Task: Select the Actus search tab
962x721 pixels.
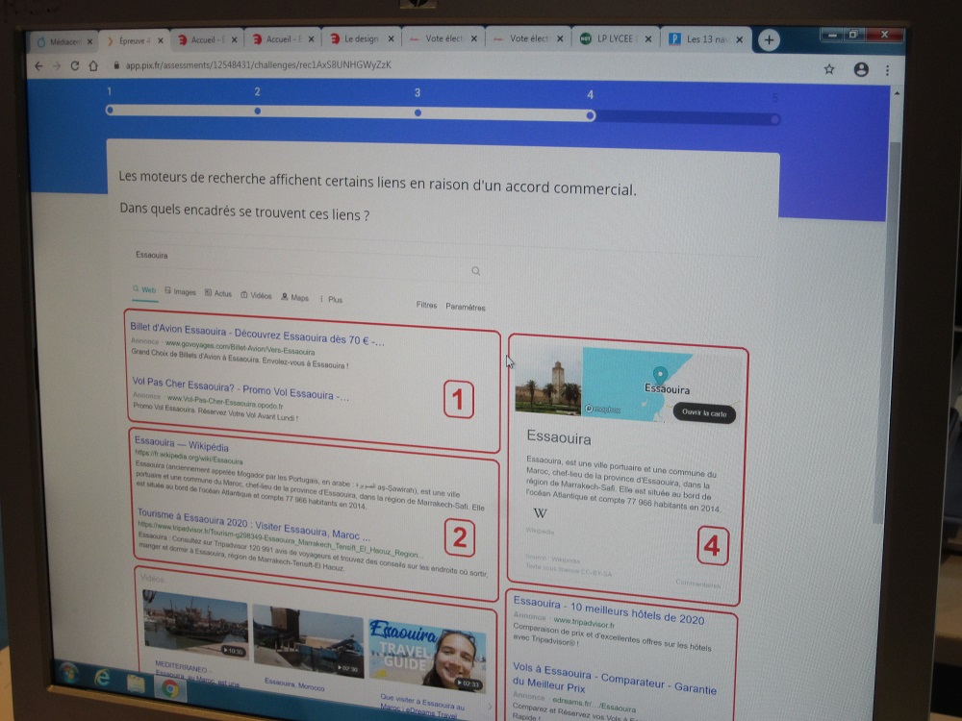Action: point(218,293)
